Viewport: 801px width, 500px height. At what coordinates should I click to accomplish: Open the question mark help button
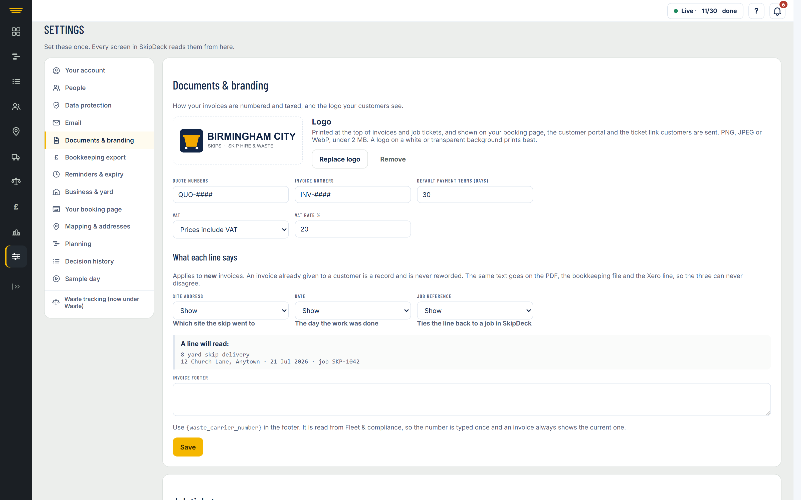[x=756, y=11]
